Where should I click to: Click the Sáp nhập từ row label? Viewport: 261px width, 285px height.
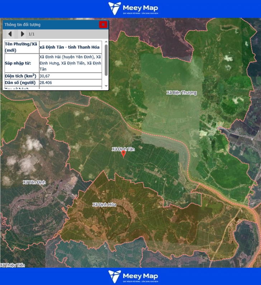click(18, 63)
